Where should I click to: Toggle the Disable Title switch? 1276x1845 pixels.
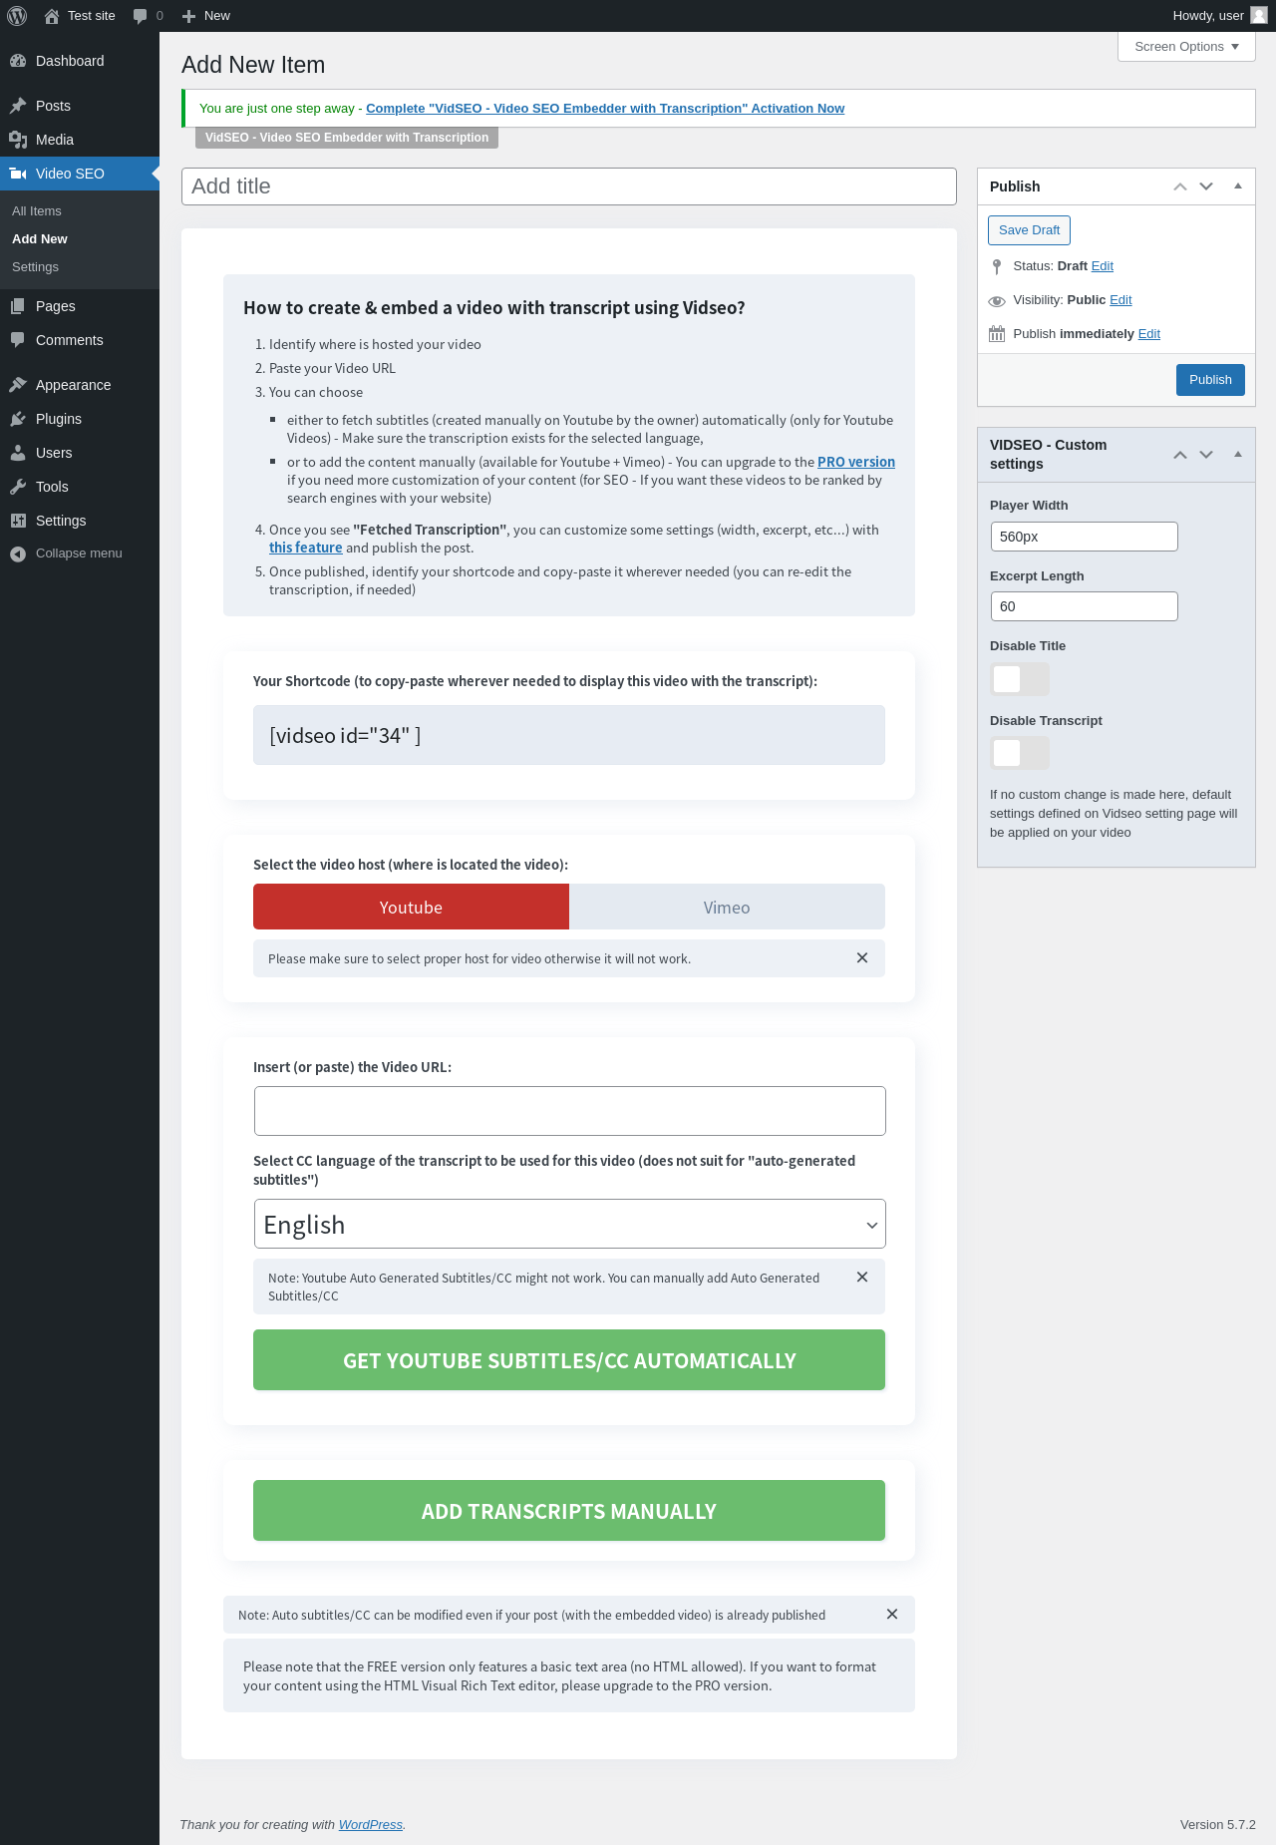pyautogui.click(x=1019, y=679)
